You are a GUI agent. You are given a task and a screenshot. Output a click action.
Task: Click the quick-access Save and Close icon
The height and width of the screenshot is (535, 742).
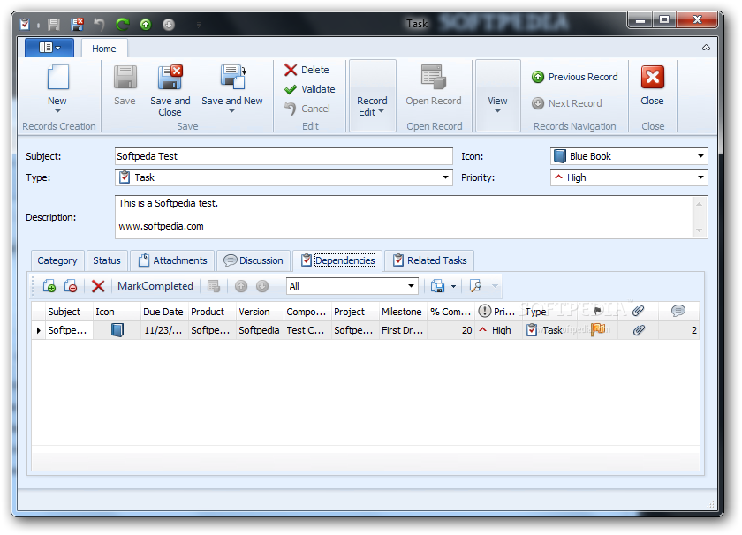[77, 24]
